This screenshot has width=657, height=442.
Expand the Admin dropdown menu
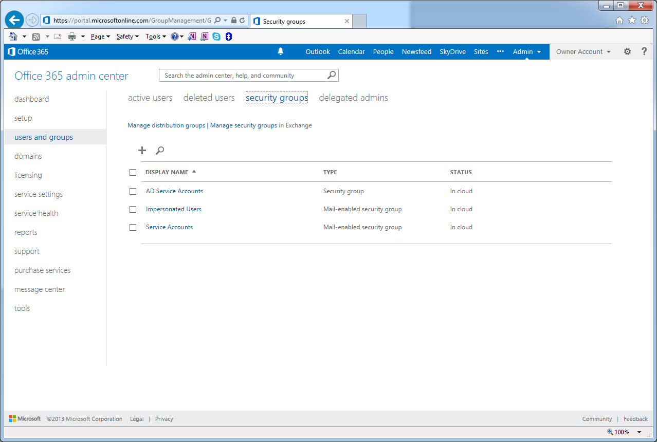click(527, 51)
